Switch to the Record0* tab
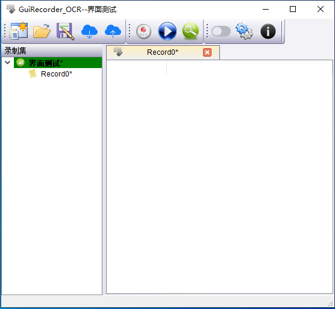Screen dimensions: 335x309 coord(163,52)
